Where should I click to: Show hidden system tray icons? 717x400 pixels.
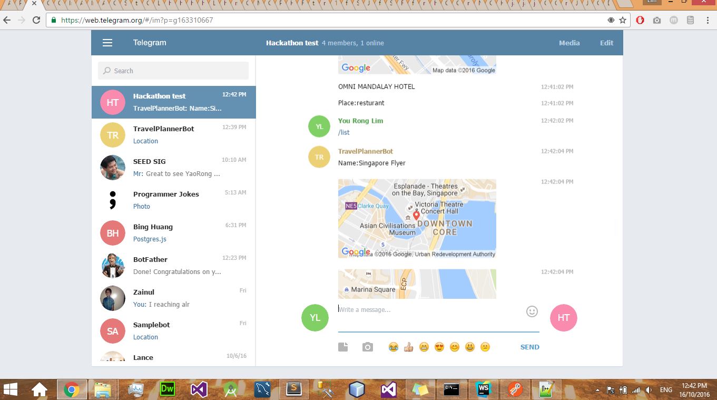(x=597, y=390)
